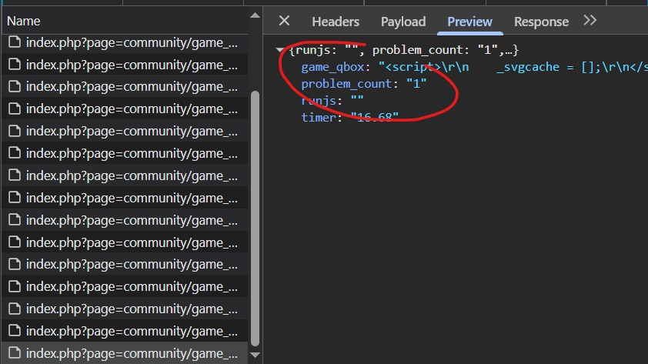Close the request details panel
Screen dimensions: 648x364
(x=284, y=22)
